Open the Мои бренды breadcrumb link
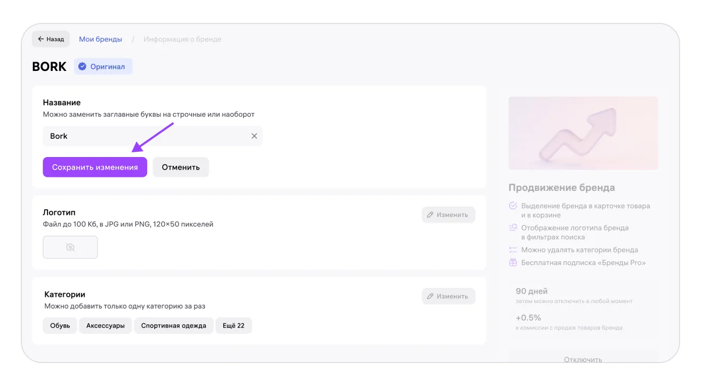The image size is (701, 386). pyautogui.click(x=101, y=39)
